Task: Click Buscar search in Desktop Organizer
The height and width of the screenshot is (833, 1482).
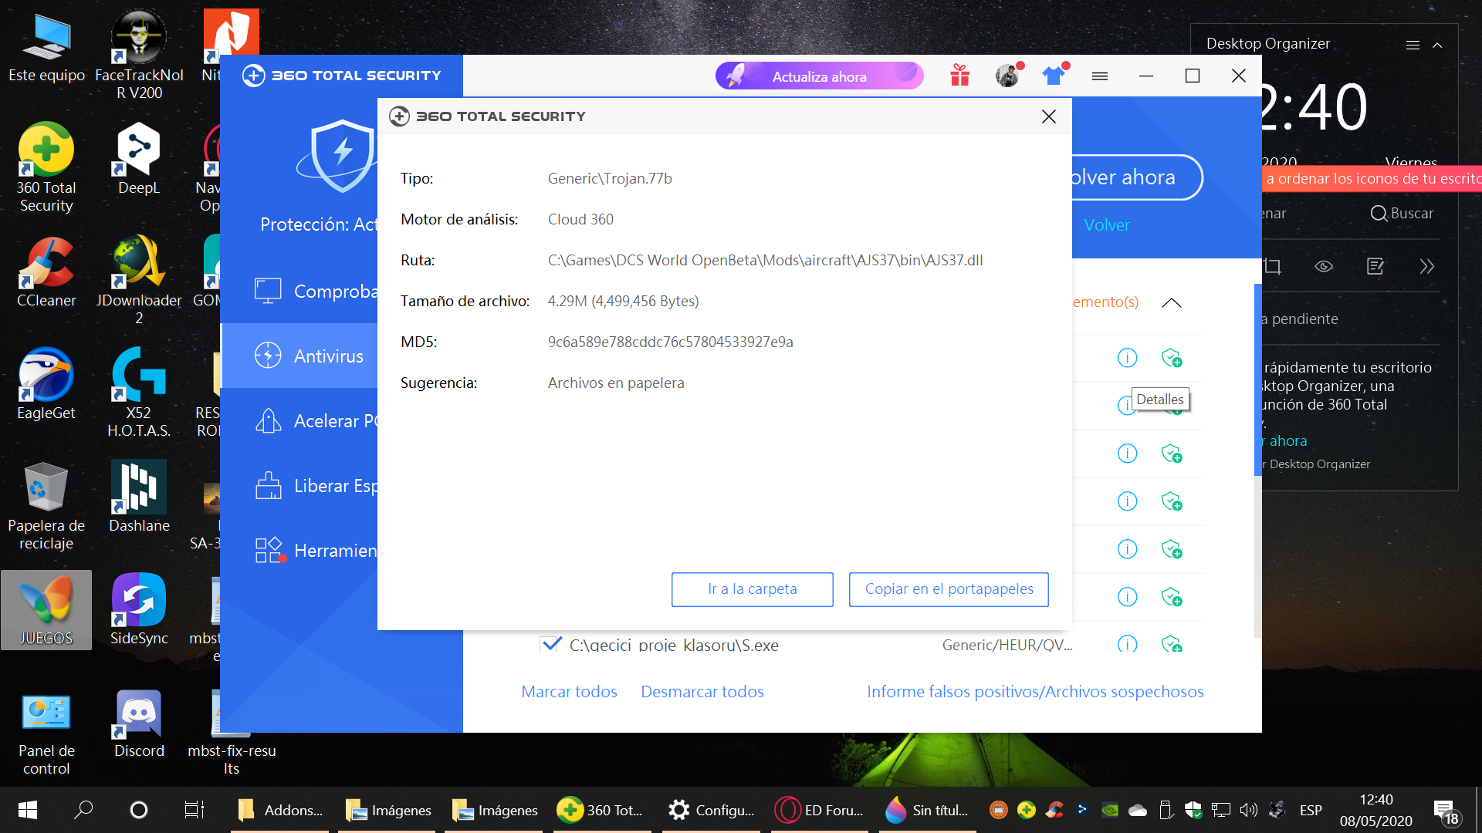Action: point(1402,213)
